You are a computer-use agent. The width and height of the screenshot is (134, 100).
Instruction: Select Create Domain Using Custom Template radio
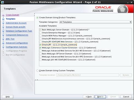click(x=37, y=71)
